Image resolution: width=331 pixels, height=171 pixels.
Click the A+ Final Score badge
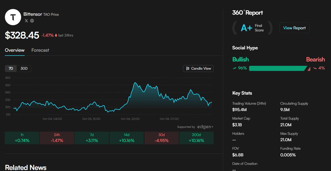(x=252, y=28)
